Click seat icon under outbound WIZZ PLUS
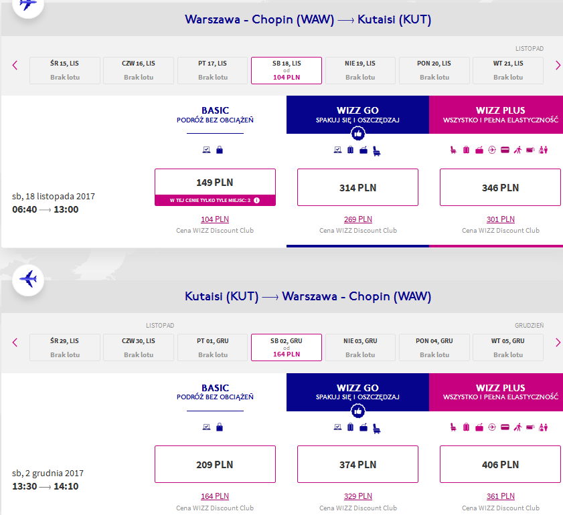The height and width of the screenshot is (515, 563). click(453, 150)
